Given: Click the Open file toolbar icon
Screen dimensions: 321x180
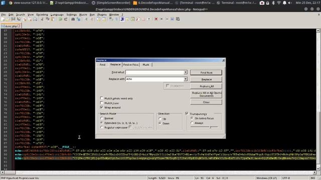Looking at the screenshot, I should point(8,19).
